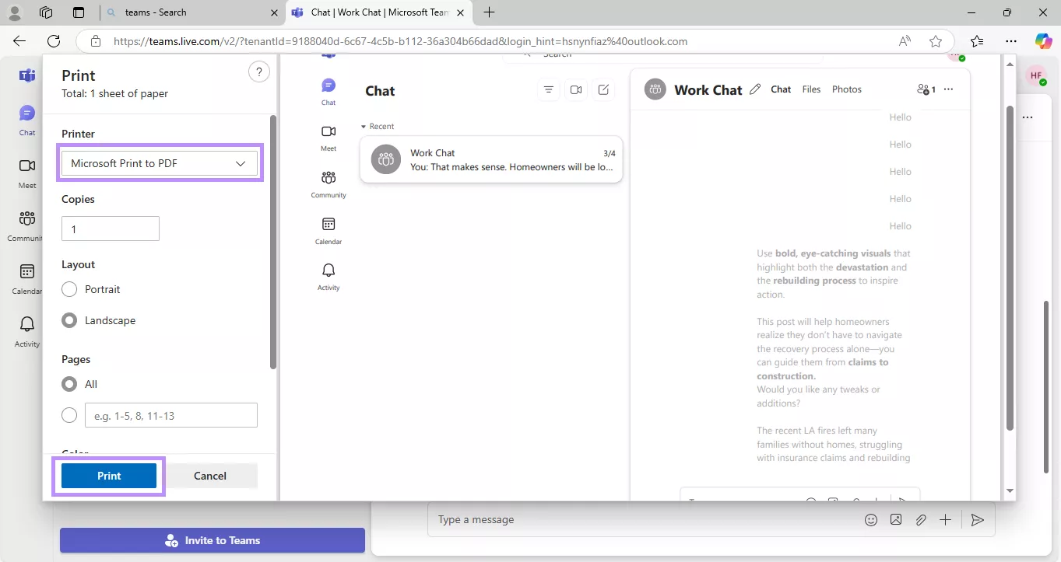Choose Landscape layout orientation
1061x562 pixels.
[x=69, y=319]
